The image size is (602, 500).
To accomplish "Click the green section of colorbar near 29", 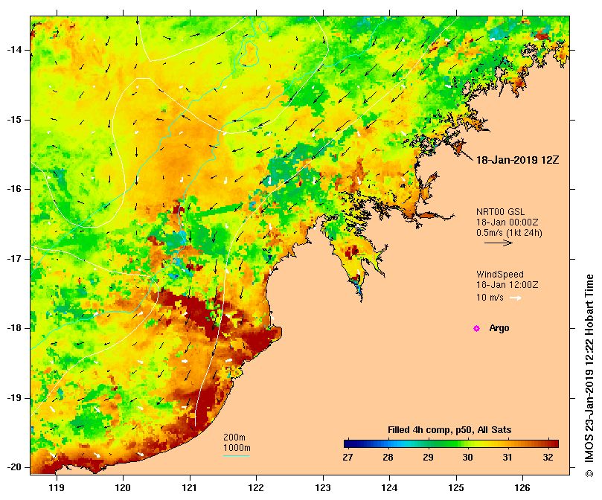I will pos(429,444).
